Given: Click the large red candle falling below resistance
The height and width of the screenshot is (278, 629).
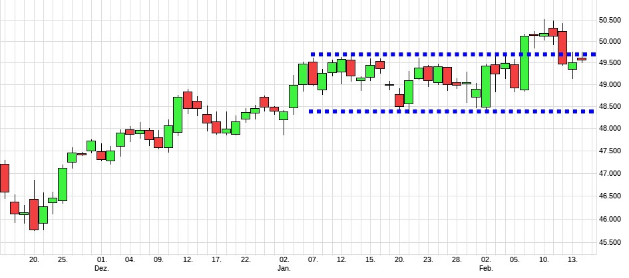Looking at the screenshot, I should pos(562,48).
